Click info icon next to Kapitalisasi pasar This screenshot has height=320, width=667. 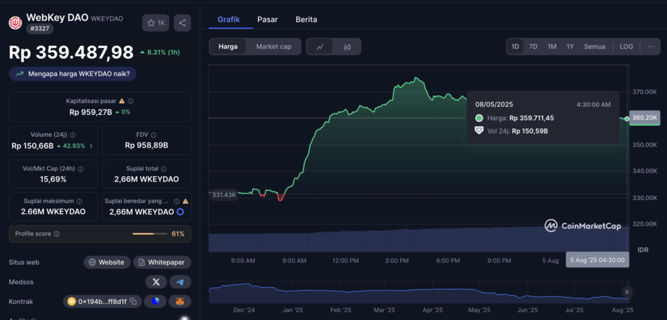point(130,101)
